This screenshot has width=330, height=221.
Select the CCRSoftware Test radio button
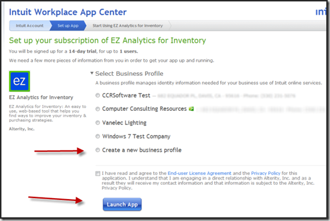click(97, 95)
